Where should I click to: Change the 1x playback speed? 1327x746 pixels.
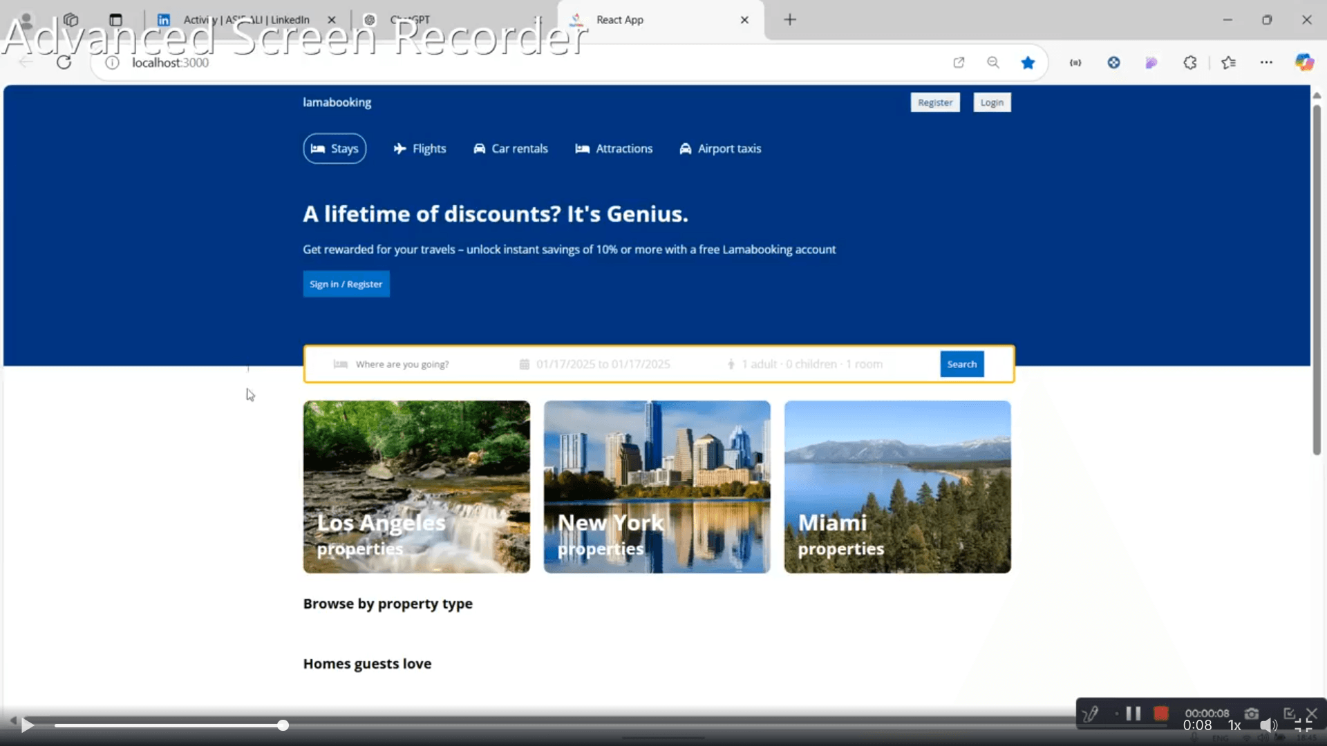tap(1234, 725)
